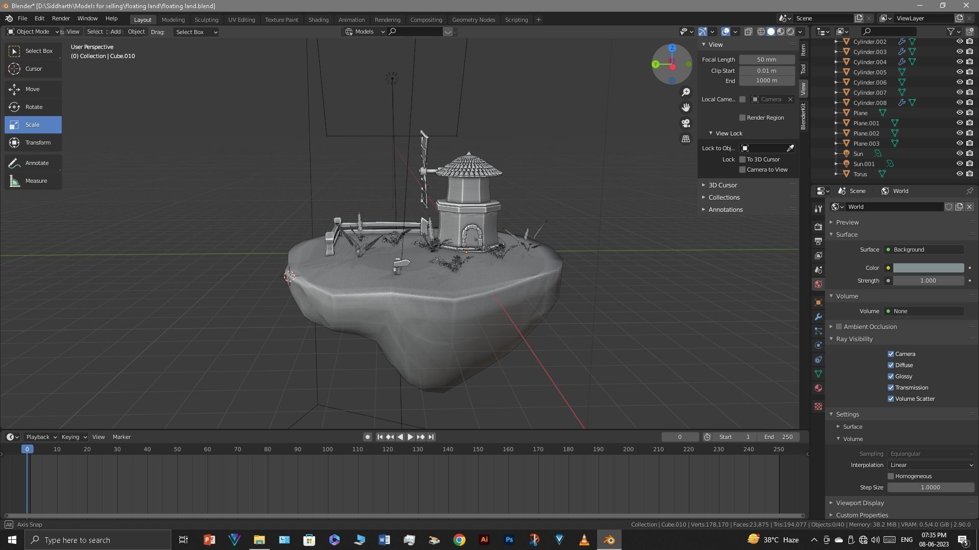Hide the Torus object in outliner
The width and height of the screenshot is (979, 550).
point(959,174)
